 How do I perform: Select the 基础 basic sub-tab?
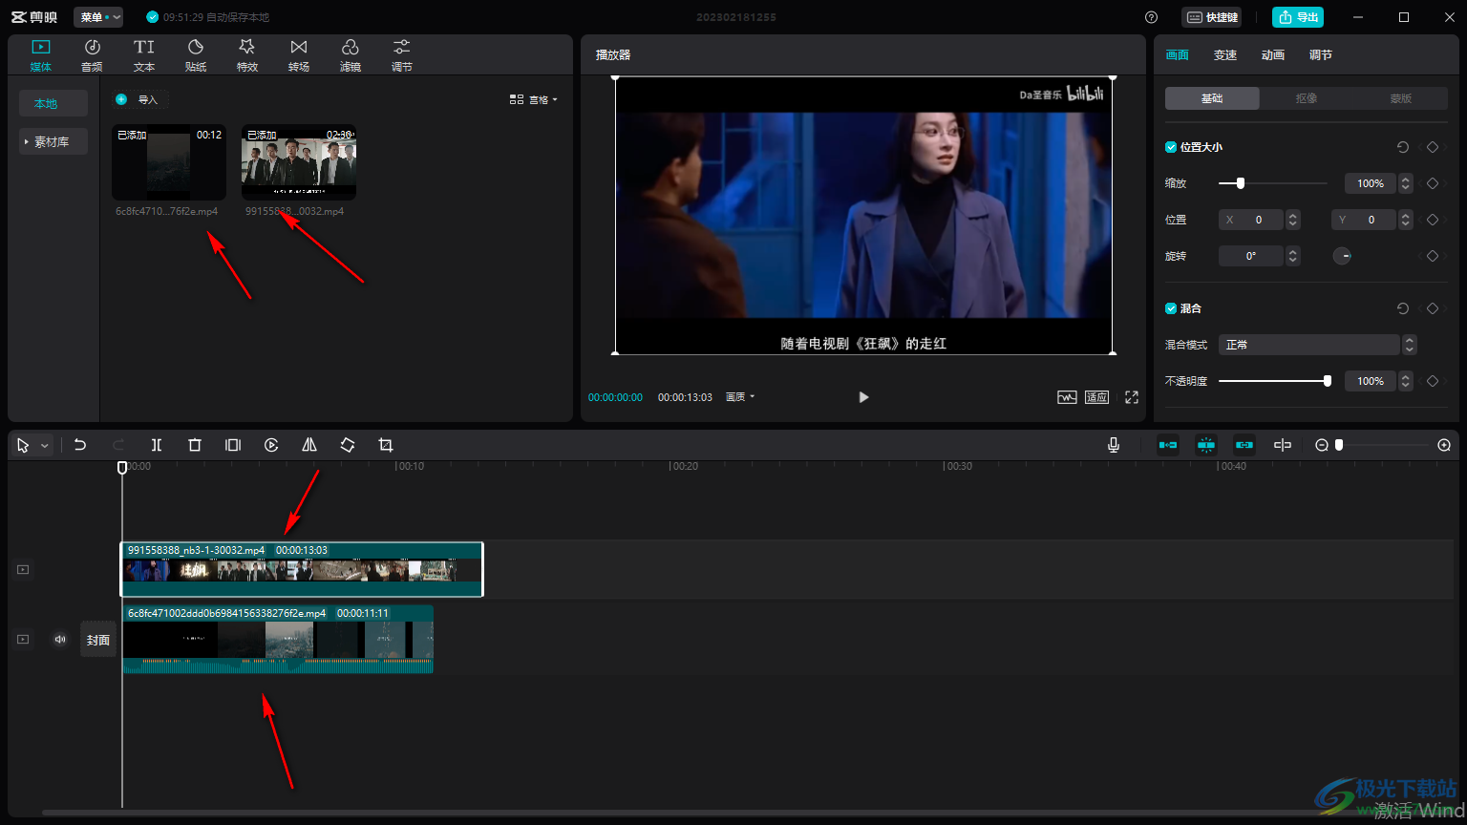tap(1212, 98)
